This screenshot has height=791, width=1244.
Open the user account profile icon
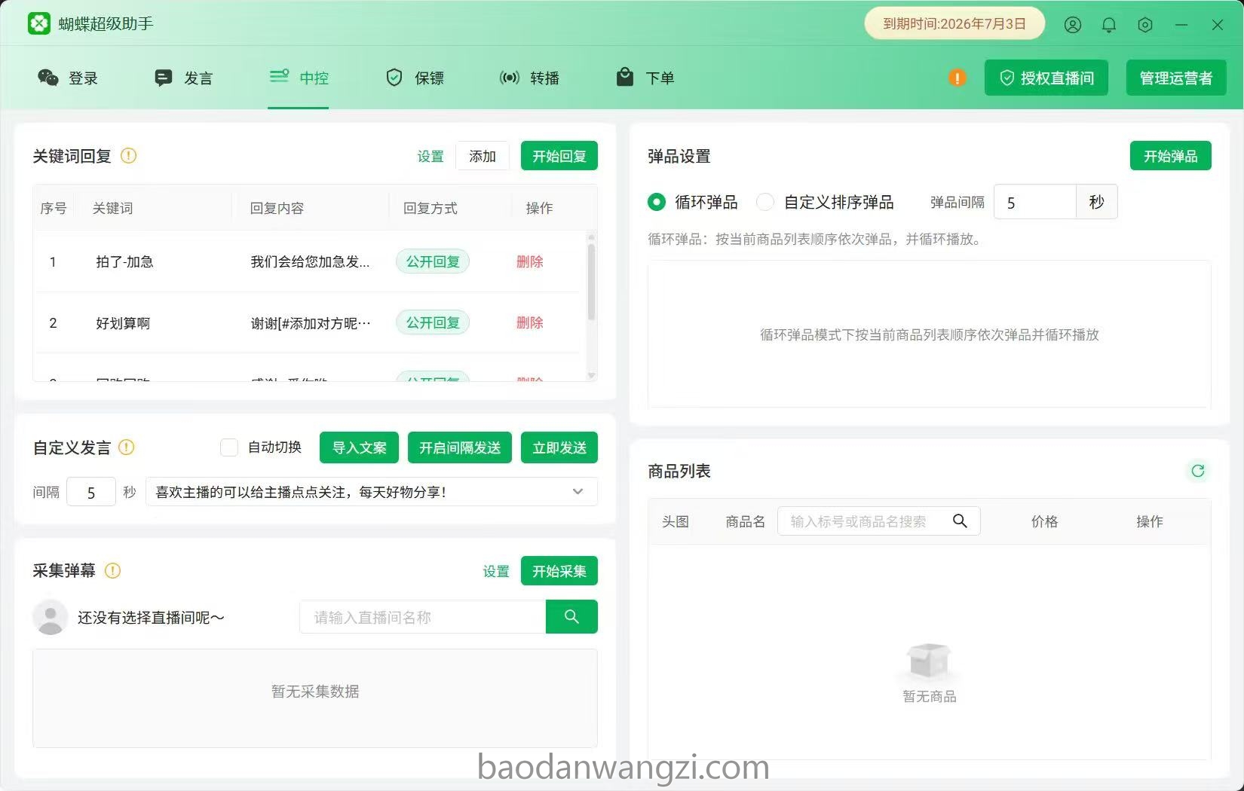pos(1073,25)
